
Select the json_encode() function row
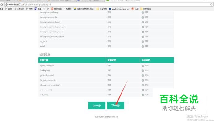click(x=106, y=90)
